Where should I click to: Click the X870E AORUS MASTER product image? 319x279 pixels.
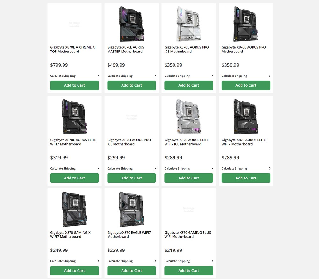point(131,24)
